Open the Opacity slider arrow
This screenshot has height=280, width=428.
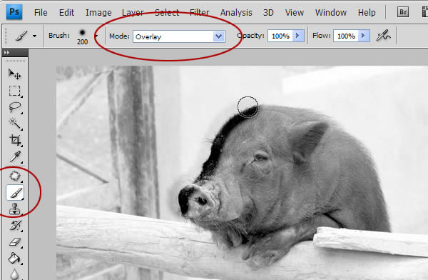[x=298, y=36]
